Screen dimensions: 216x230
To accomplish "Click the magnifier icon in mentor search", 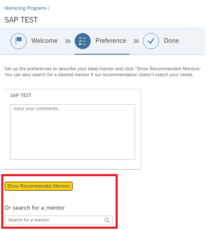I will click(107, 220).
